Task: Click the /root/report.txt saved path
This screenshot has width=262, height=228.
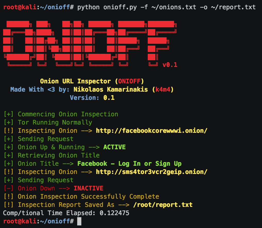Action: click(x=163, y=205)
